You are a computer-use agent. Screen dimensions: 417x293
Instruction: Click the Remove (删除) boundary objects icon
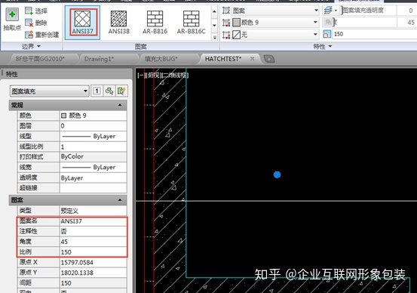pyautogui.click(x=29, y=23)
